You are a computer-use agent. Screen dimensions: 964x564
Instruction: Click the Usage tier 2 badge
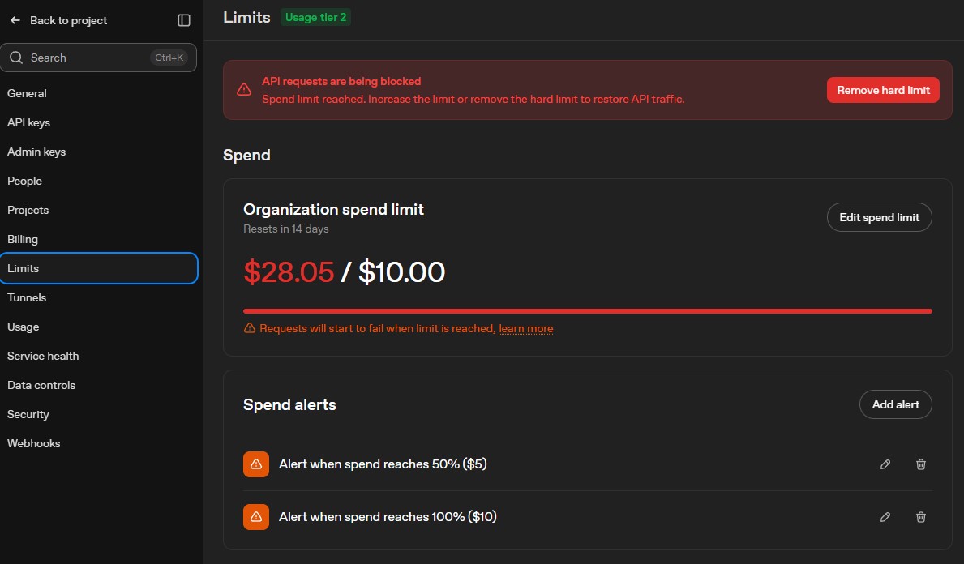click(x=316, y=17)
